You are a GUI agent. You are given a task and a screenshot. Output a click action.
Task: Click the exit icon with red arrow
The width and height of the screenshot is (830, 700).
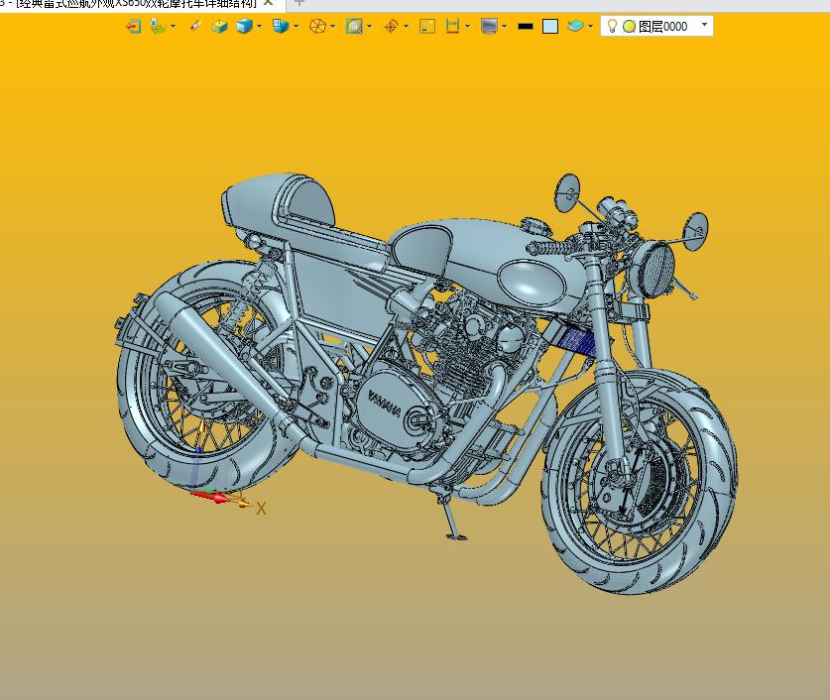click(x=133, y=27)
